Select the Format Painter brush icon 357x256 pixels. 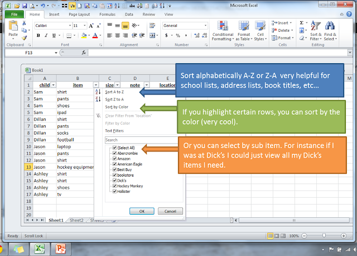click(x=24, y=37)
